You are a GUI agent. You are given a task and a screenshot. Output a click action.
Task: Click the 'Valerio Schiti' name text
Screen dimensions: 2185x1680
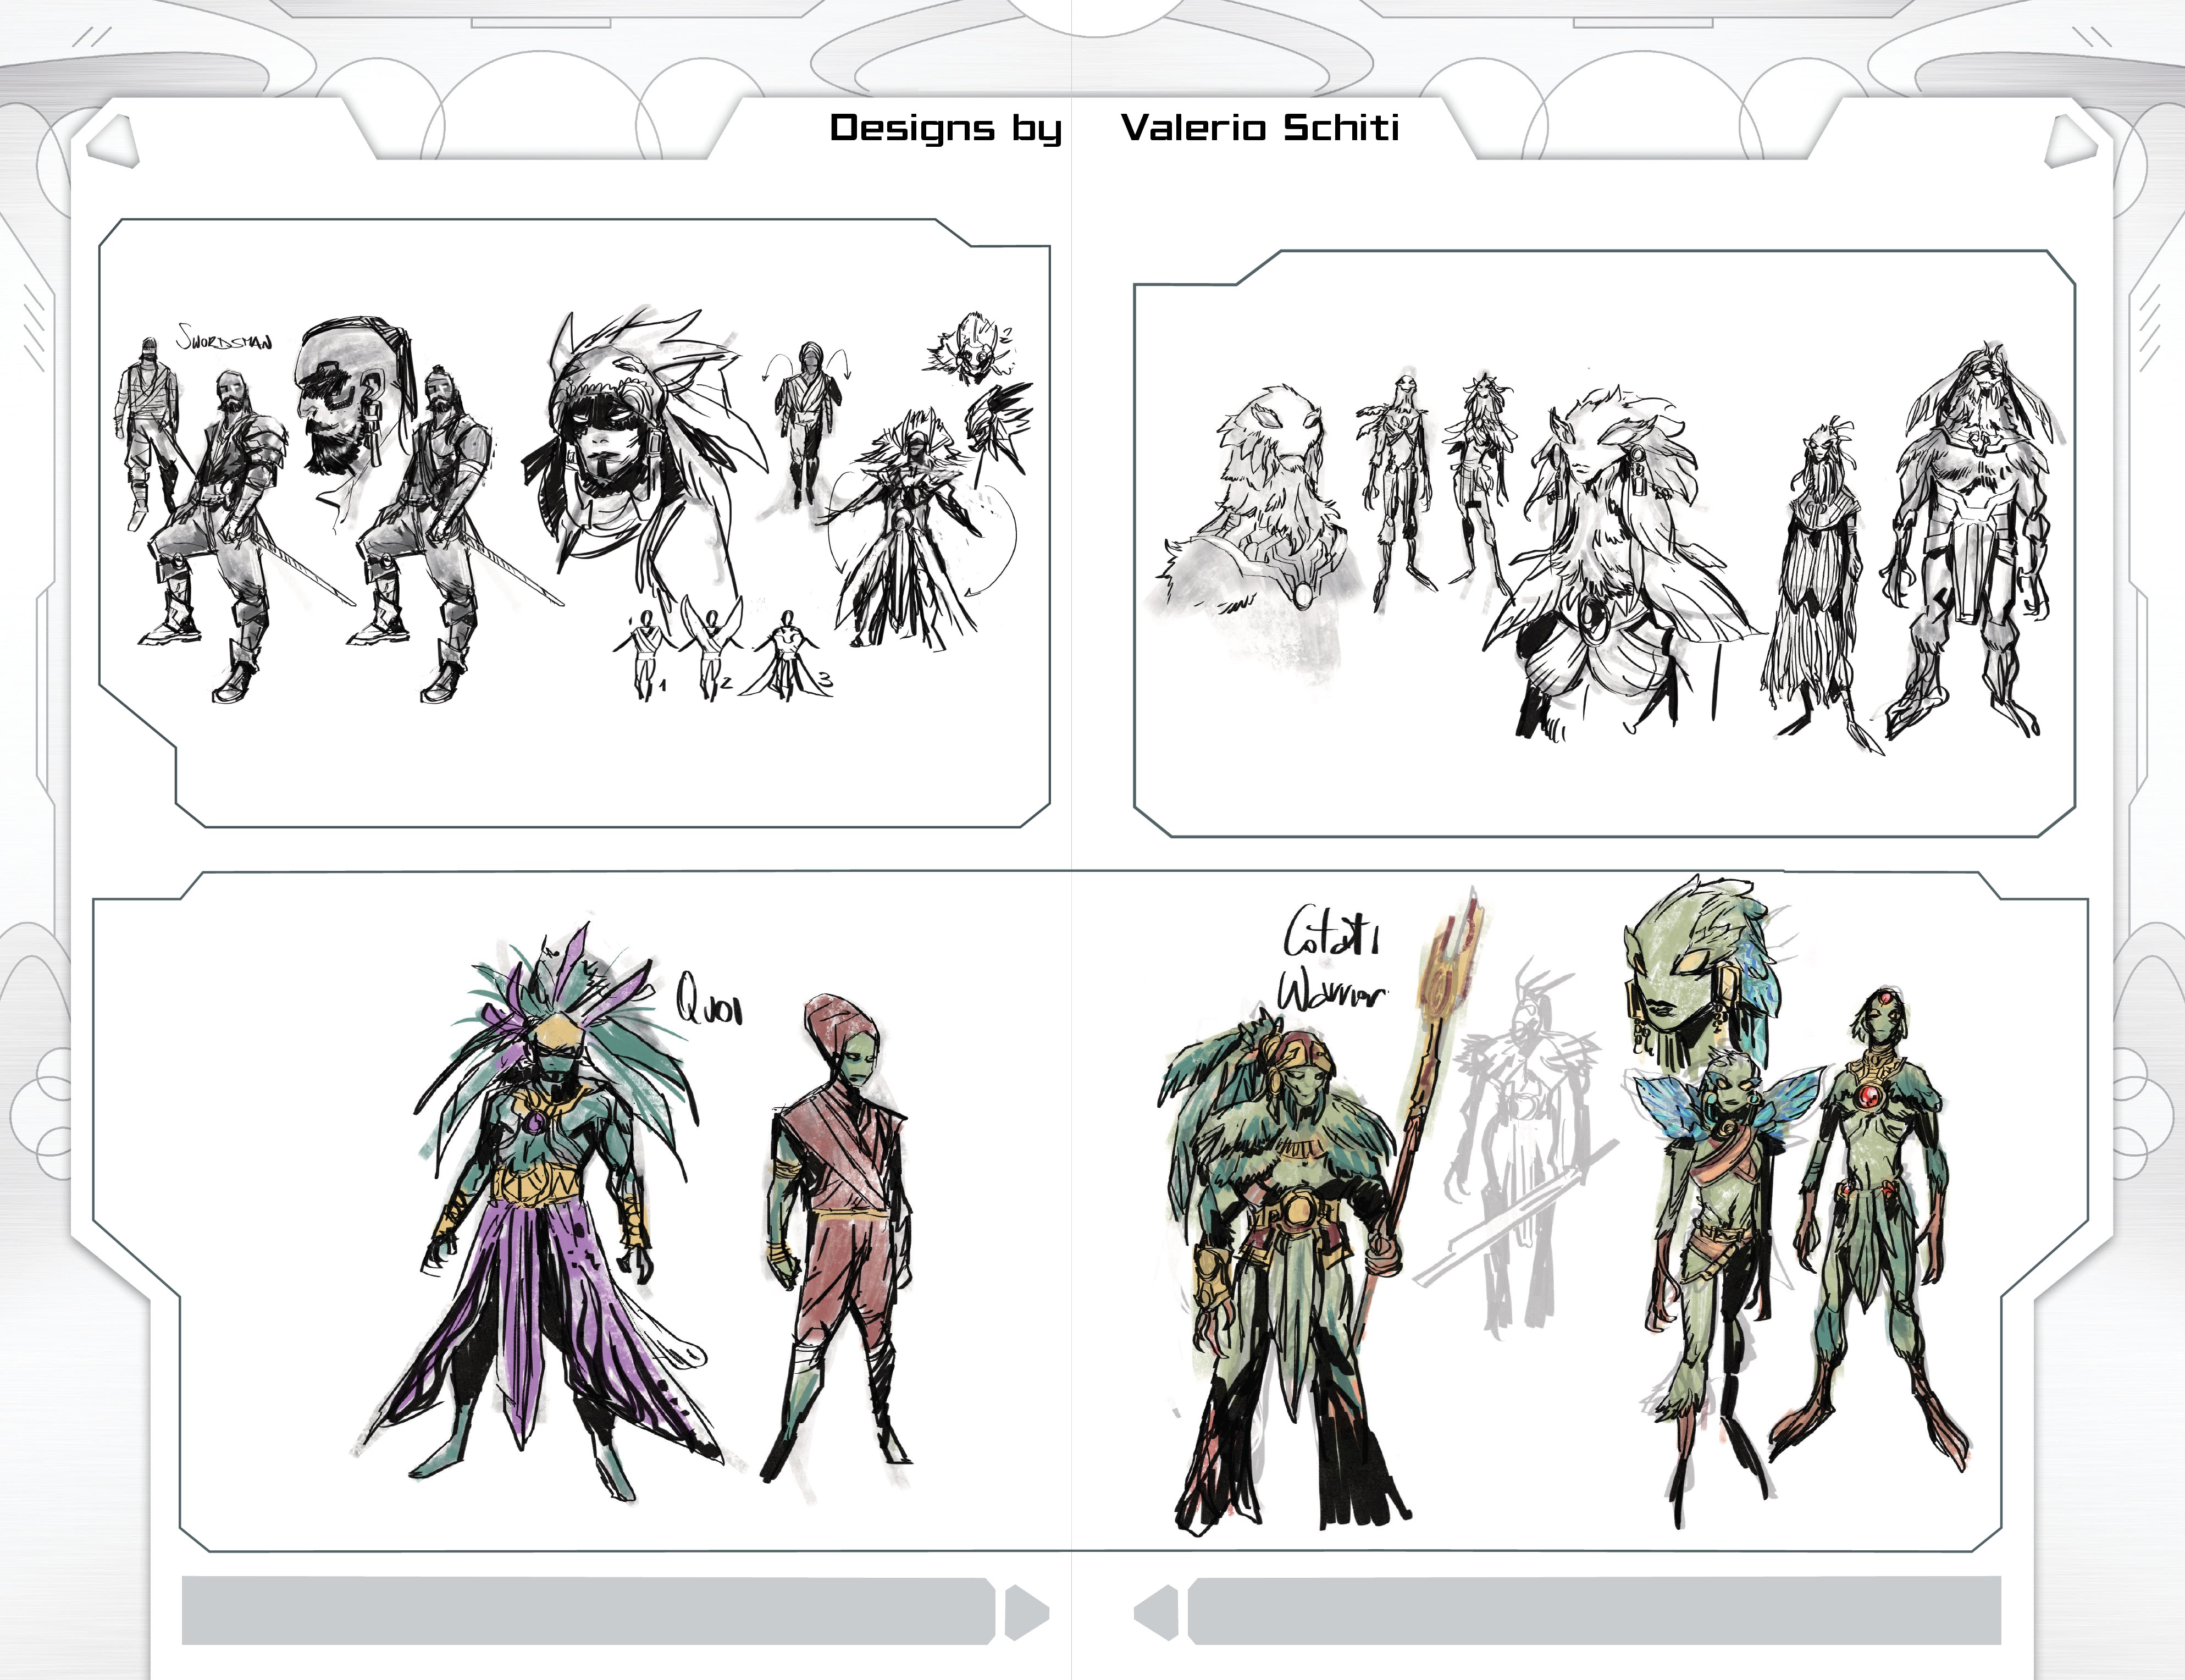click(1260, 127)
